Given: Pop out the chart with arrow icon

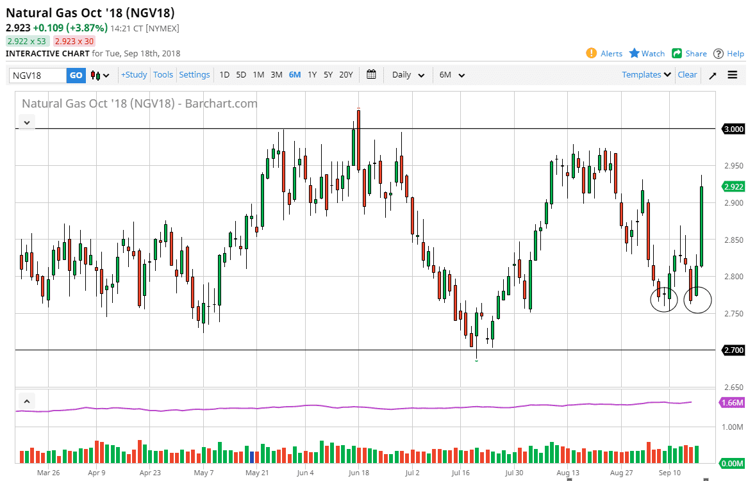Looking at the screenshot, I should 712,75.
